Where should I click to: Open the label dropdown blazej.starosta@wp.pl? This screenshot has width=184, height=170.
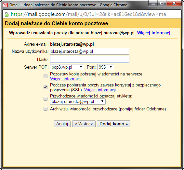pyautogui.click(x=78, y=101)
